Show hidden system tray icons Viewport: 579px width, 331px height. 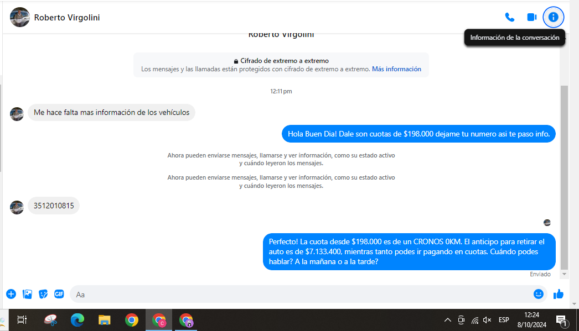(x=448, y=320)
